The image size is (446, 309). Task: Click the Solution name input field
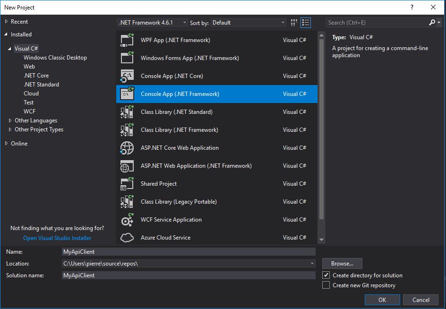[x=189, y=275]
